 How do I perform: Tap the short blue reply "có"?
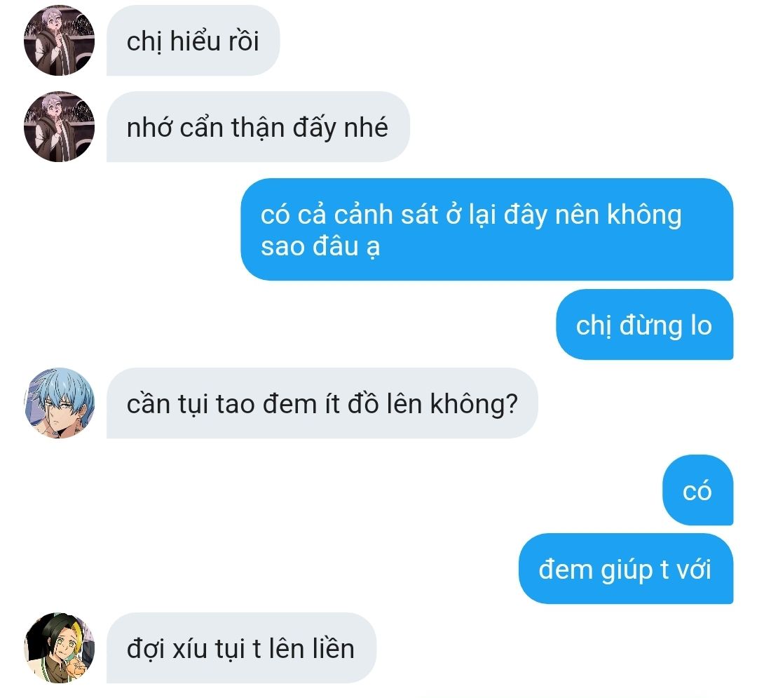click(x=697, y=490)
